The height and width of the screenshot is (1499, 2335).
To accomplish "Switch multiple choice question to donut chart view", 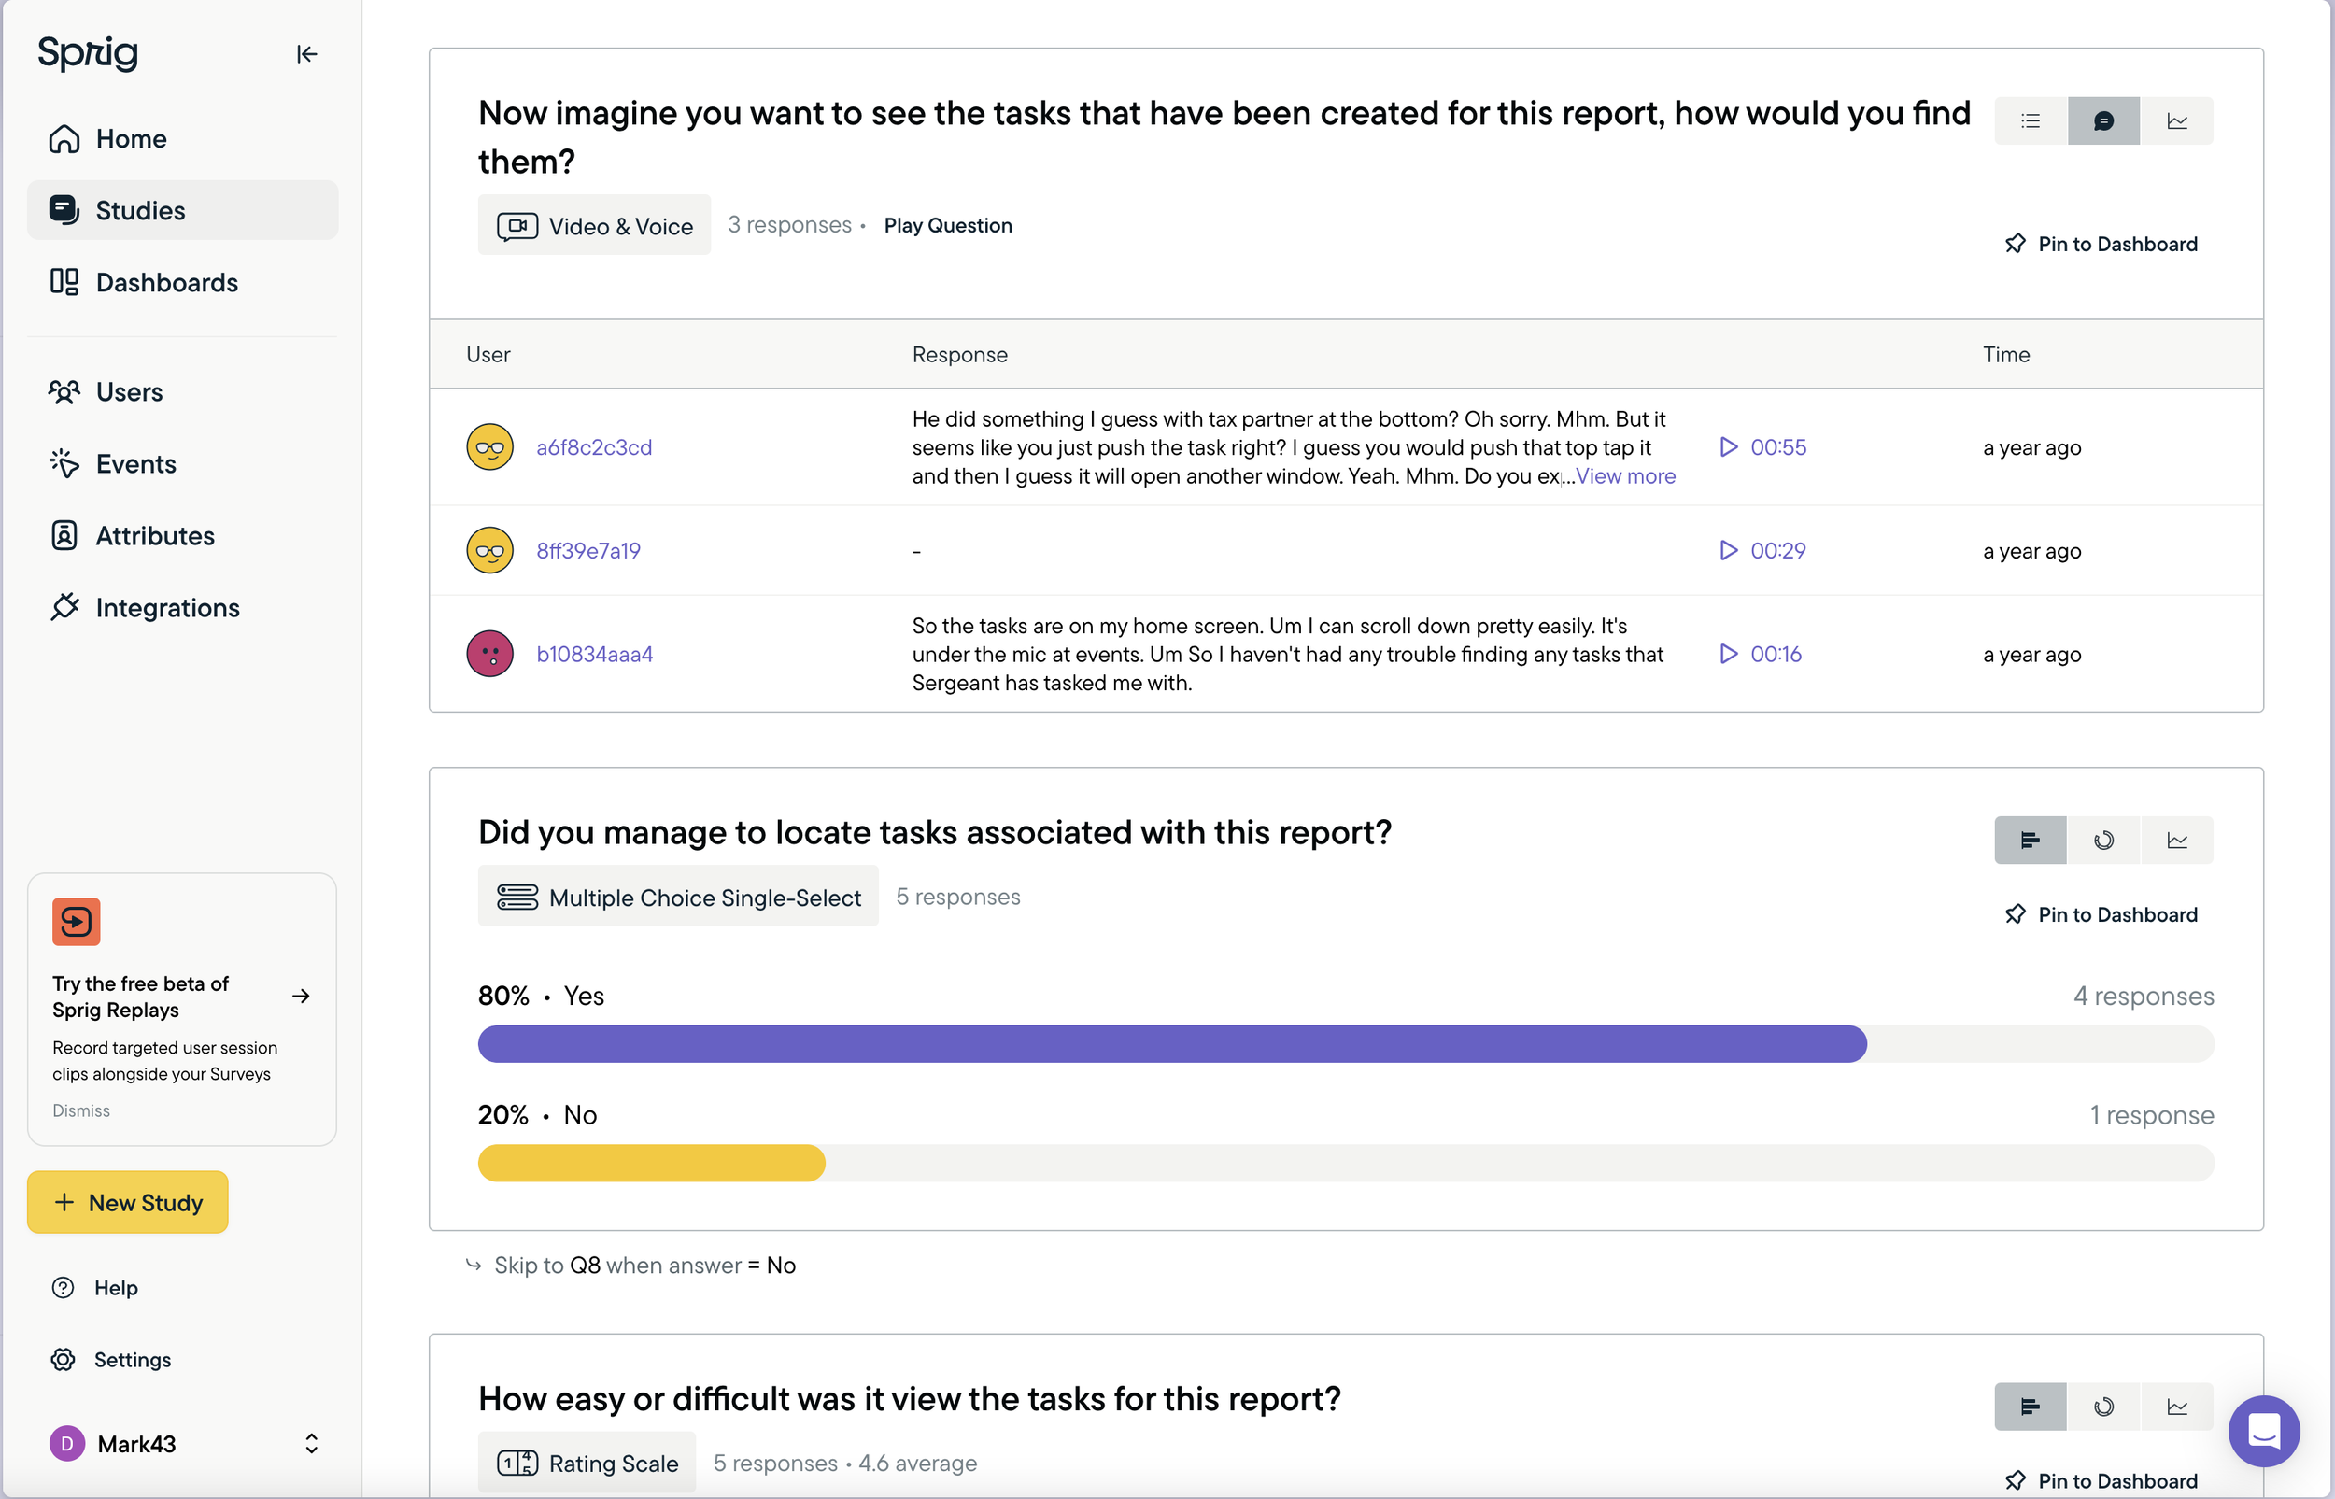I will (x=2103, y=840).
